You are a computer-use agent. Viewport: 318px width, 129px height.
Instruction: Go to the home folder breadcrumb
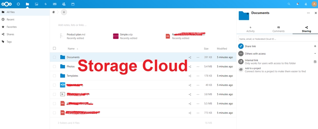pos(54,12)
